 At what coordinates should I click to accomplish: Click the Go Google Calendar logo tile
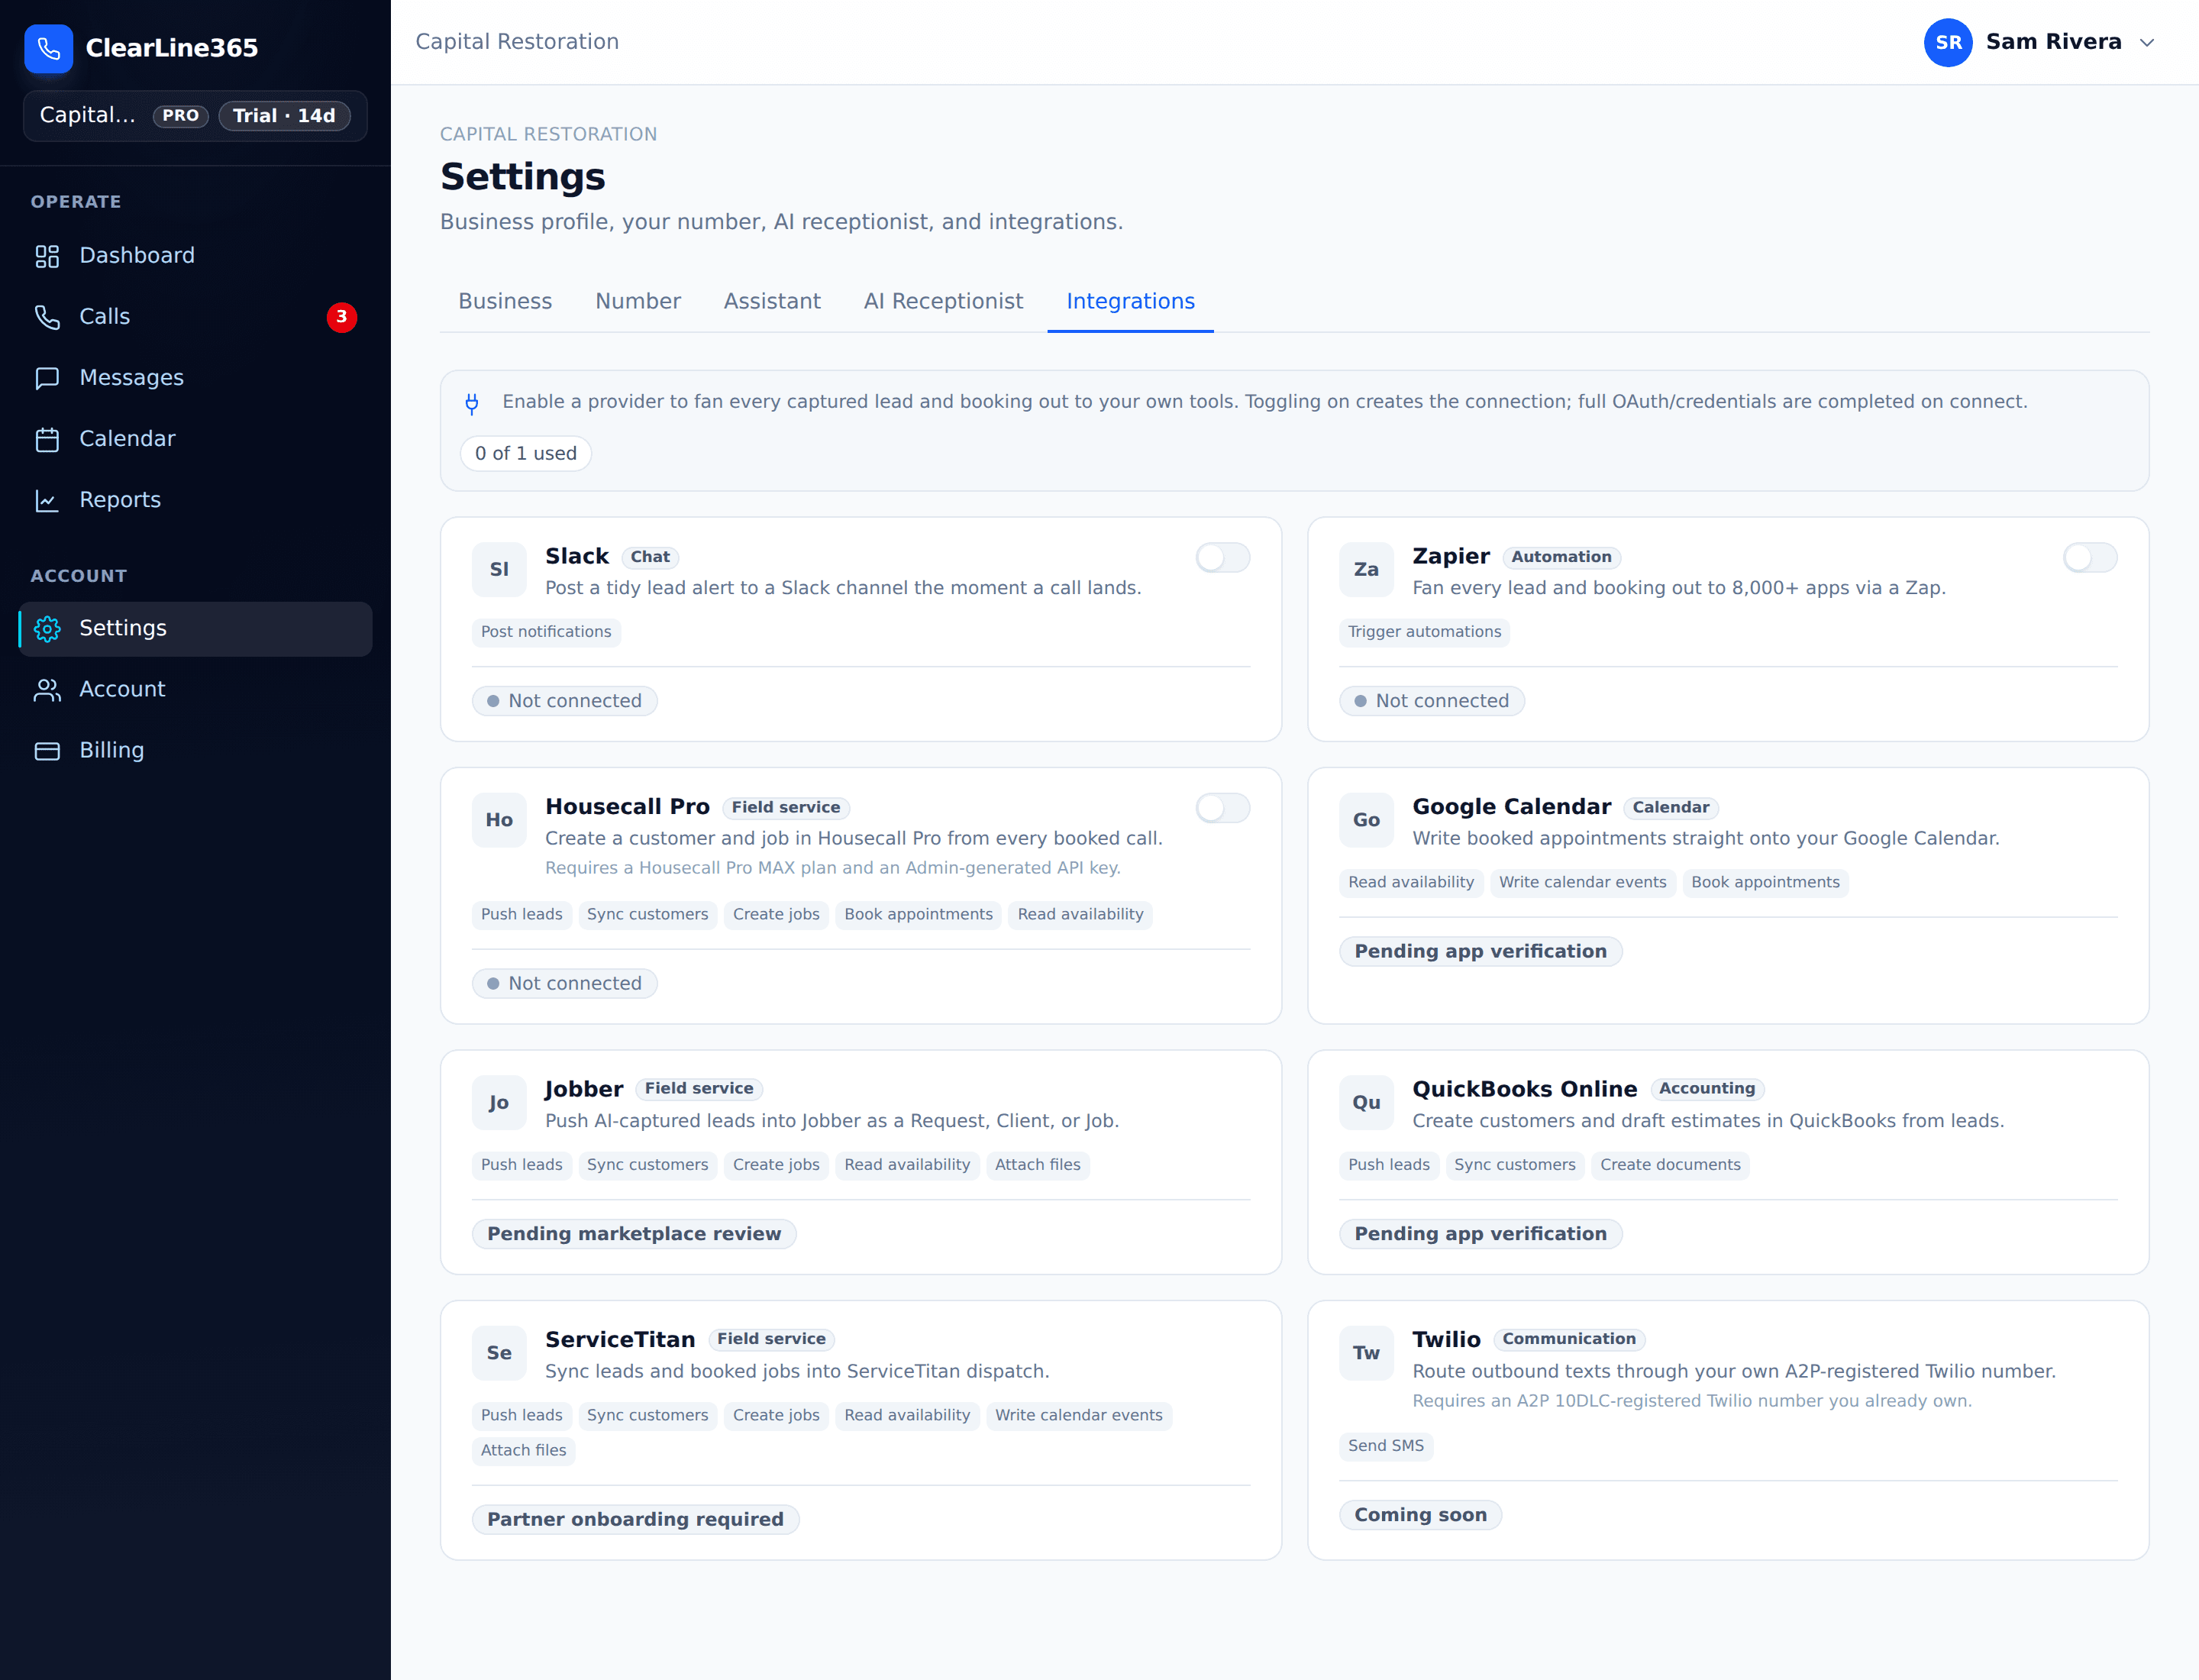click(x=1366, y=820)
